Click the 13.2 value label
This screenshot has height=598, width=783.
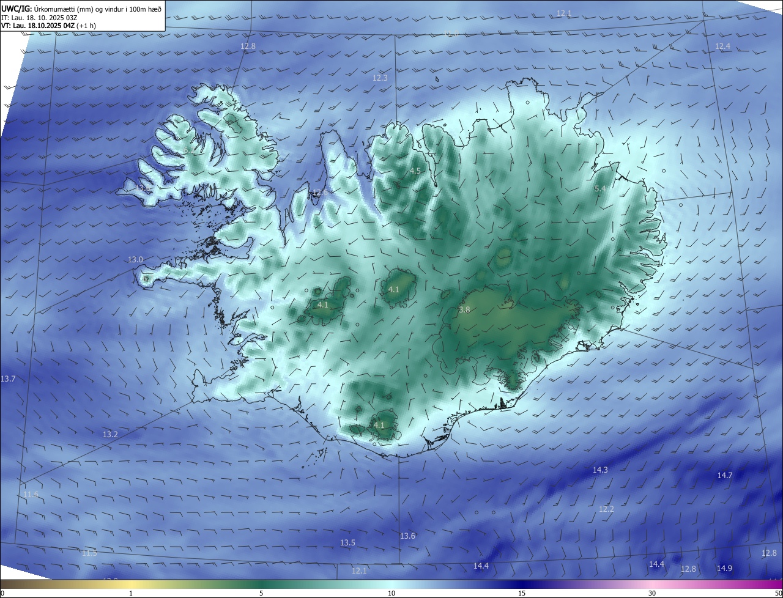point(110,434)
